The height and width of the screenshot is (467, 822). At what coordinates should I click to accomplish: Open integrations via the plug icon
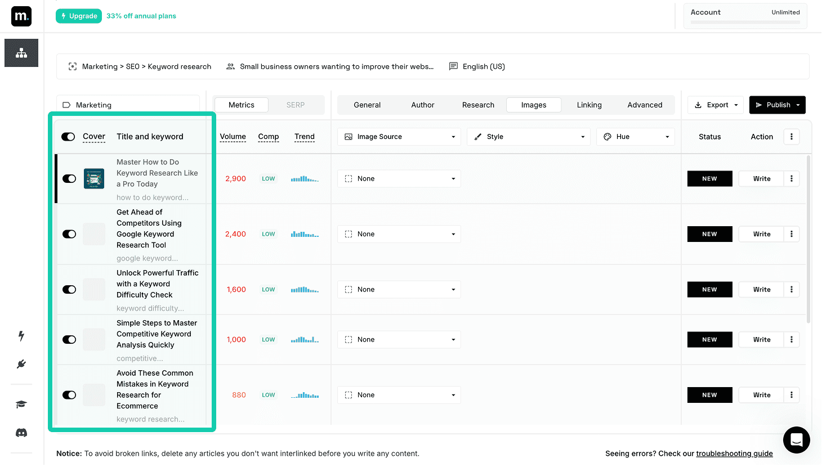pyautogui.click(x=21, y=363)
